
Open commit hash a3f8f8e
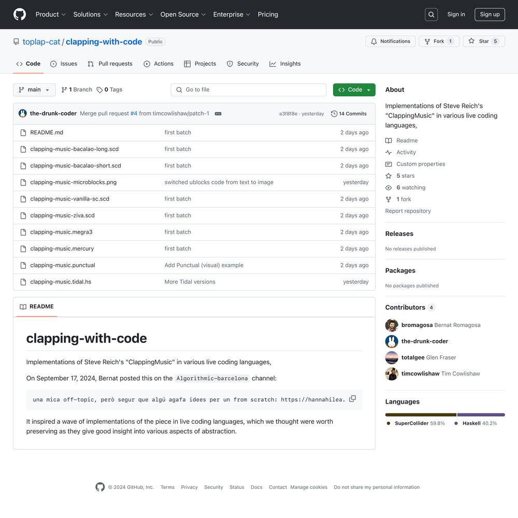tap(288, 113)
